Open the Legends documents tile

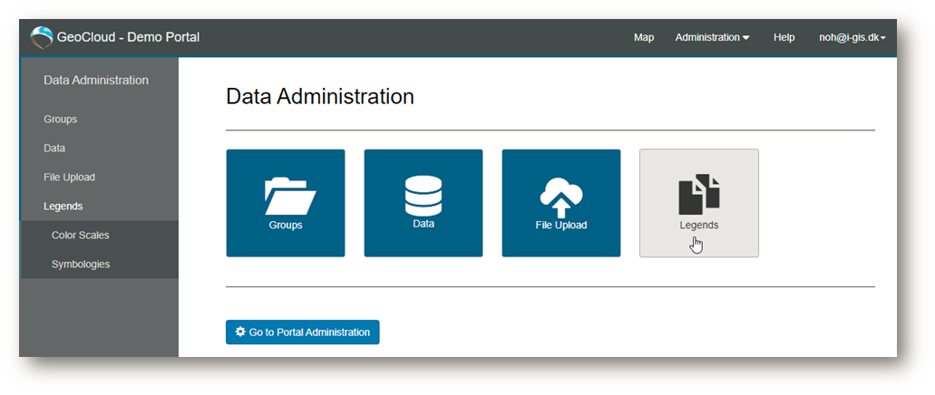pyautogui.click(x=699, y=203)
